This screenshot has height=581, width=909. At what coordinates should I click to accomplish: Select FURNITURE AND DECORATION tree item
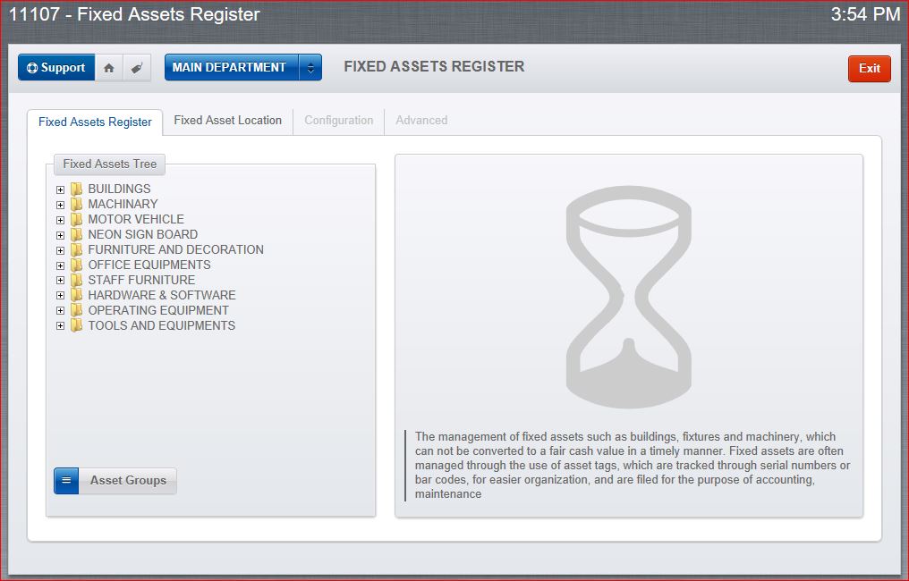pyautogui.click(x=175, y=249)
